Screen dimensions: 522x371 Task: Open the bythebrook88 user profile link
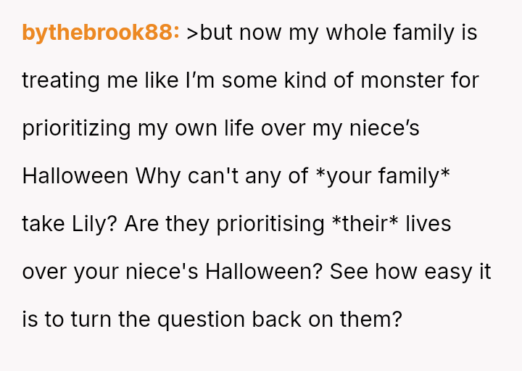tap(100, 33)
